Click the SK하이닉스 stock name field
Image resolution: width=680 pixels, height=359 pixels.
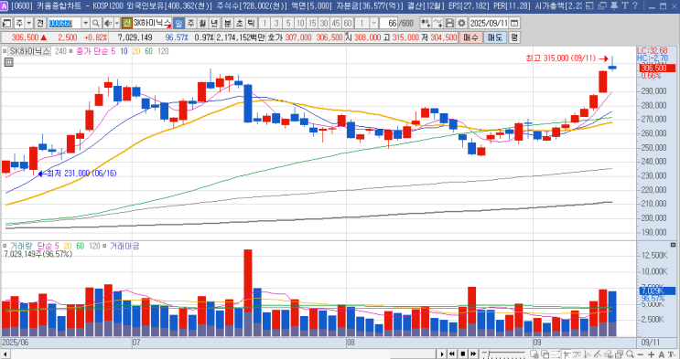[x=152, y=23]
